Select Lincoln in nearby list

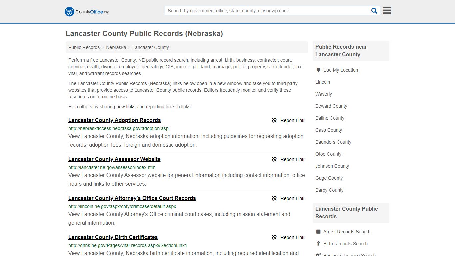tap(323, 82)
